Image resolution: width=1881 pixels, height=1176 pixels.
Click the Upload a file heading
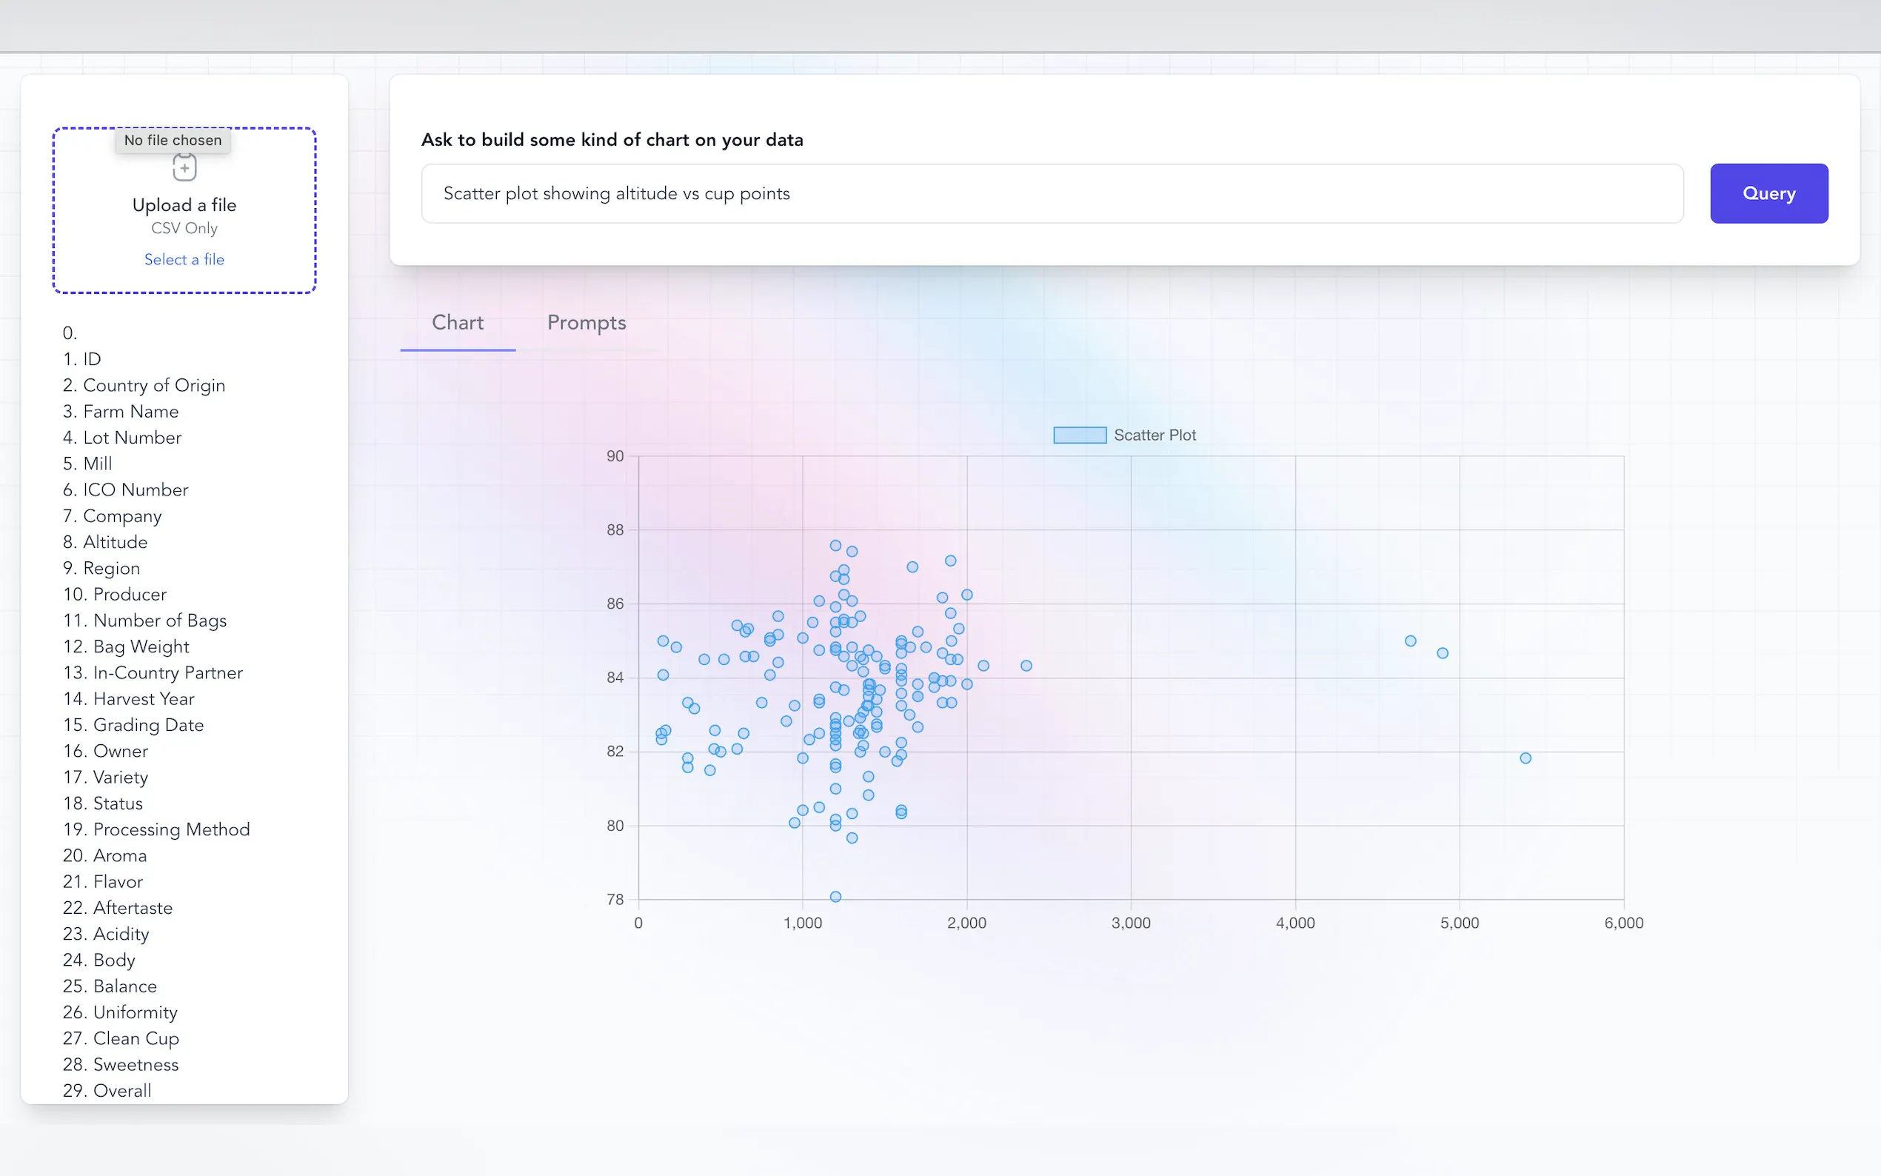tap(184, 205)
